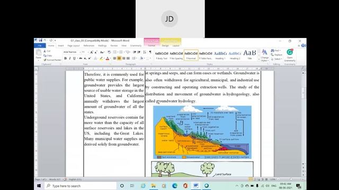The image size is (339, 190).
Task: Click the text highlight color button
Action: pos(101,59)
